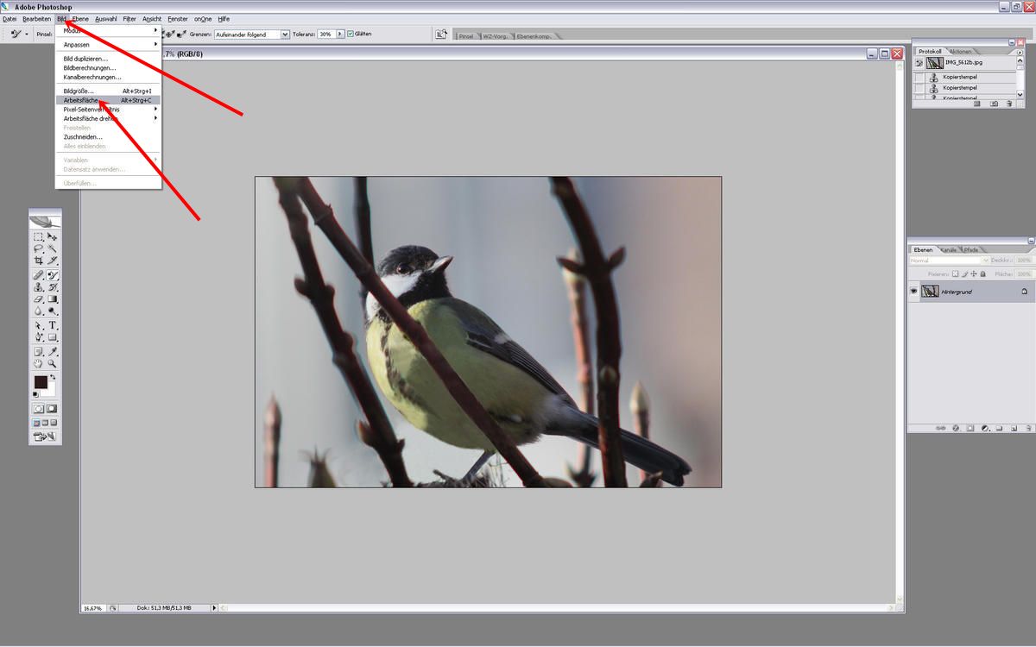Viewport: 1036px width, 647px height.
Task: Select the Zoom tool
Action: [x=53, y=364]
